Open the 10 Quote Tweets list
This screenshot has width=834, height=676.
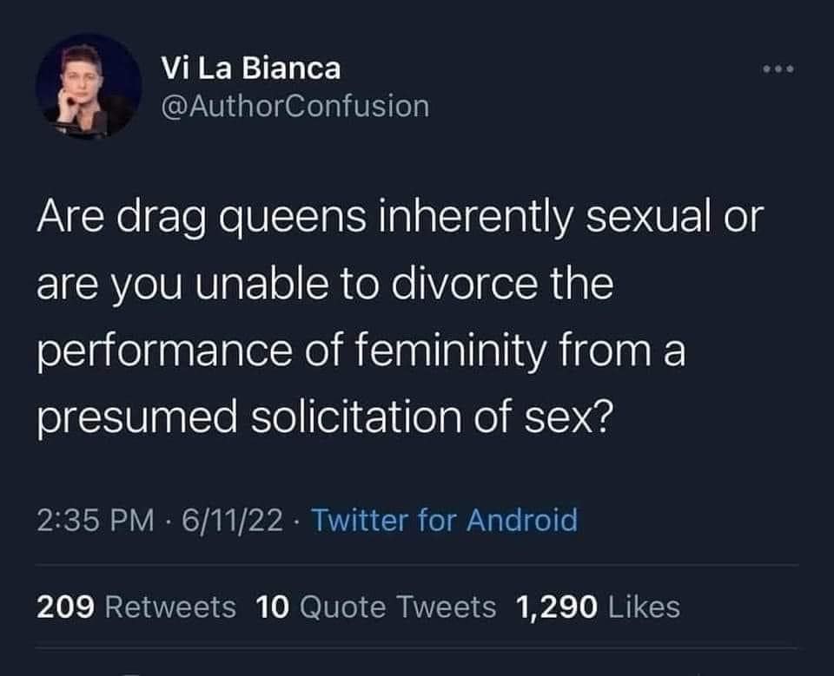tap(377, 607)
